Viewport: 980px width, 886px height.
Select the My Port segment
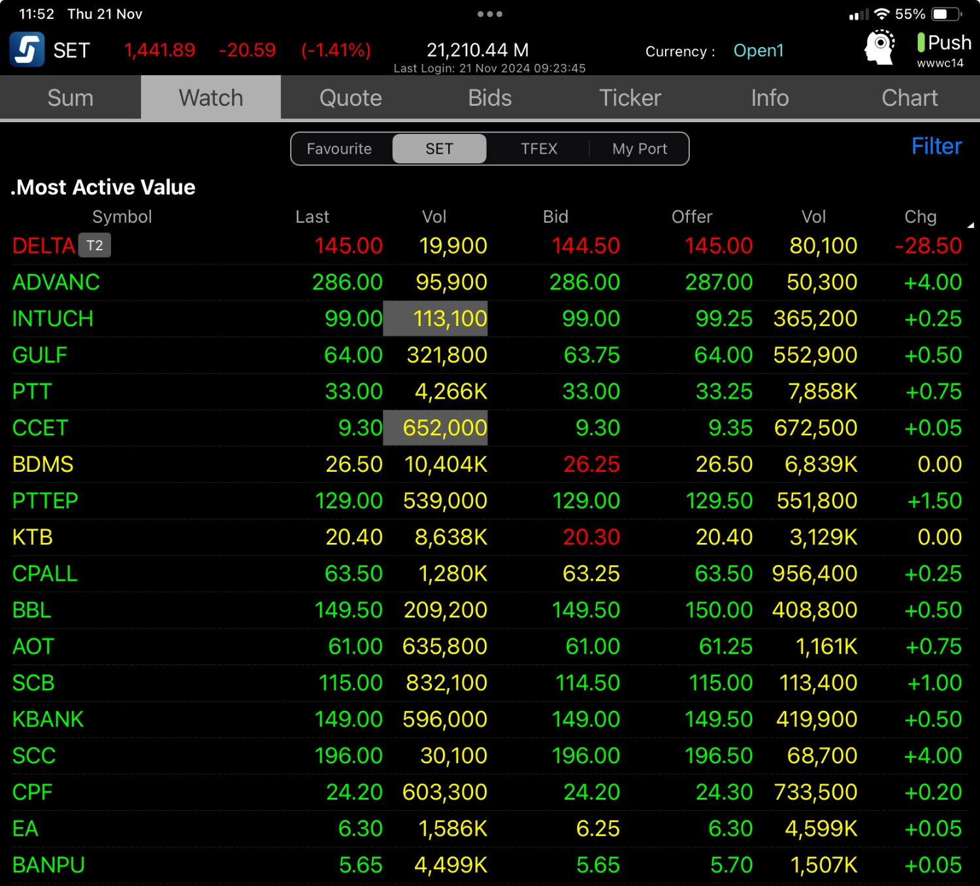[x=640, y=149]
